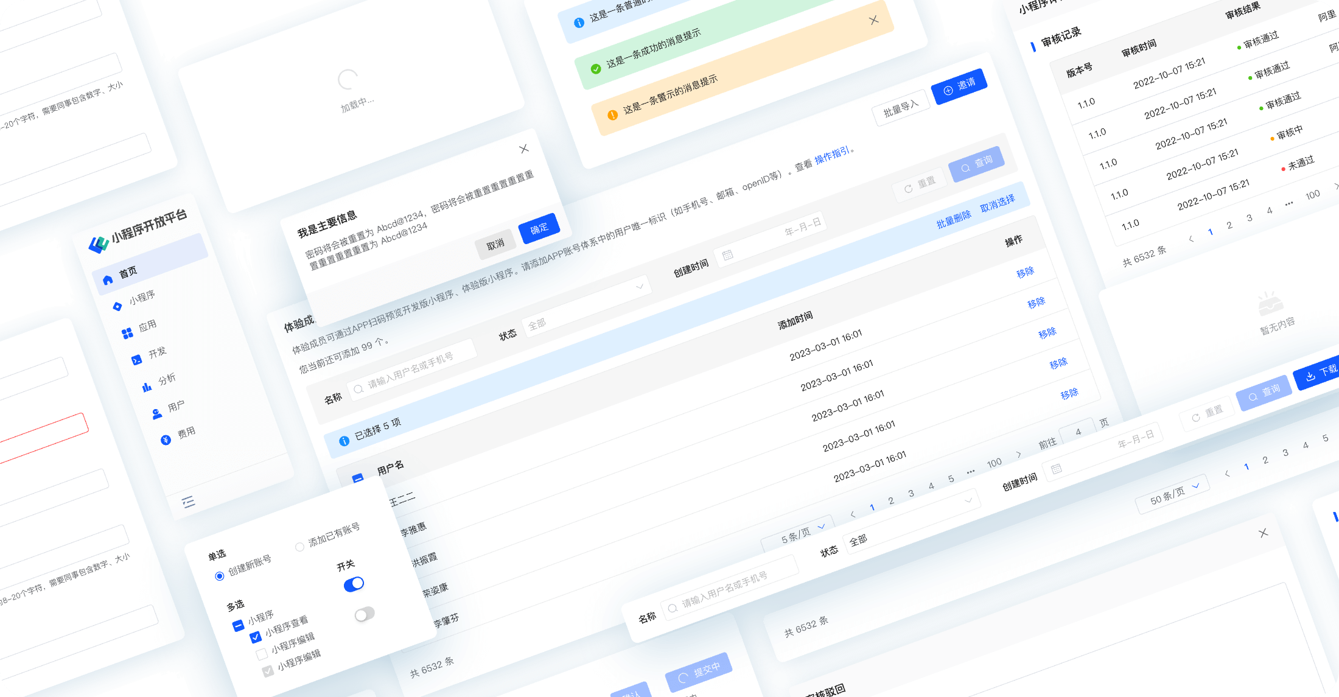Click the 开发 terminal icon
1339x697 pixels.
[137, 360]
